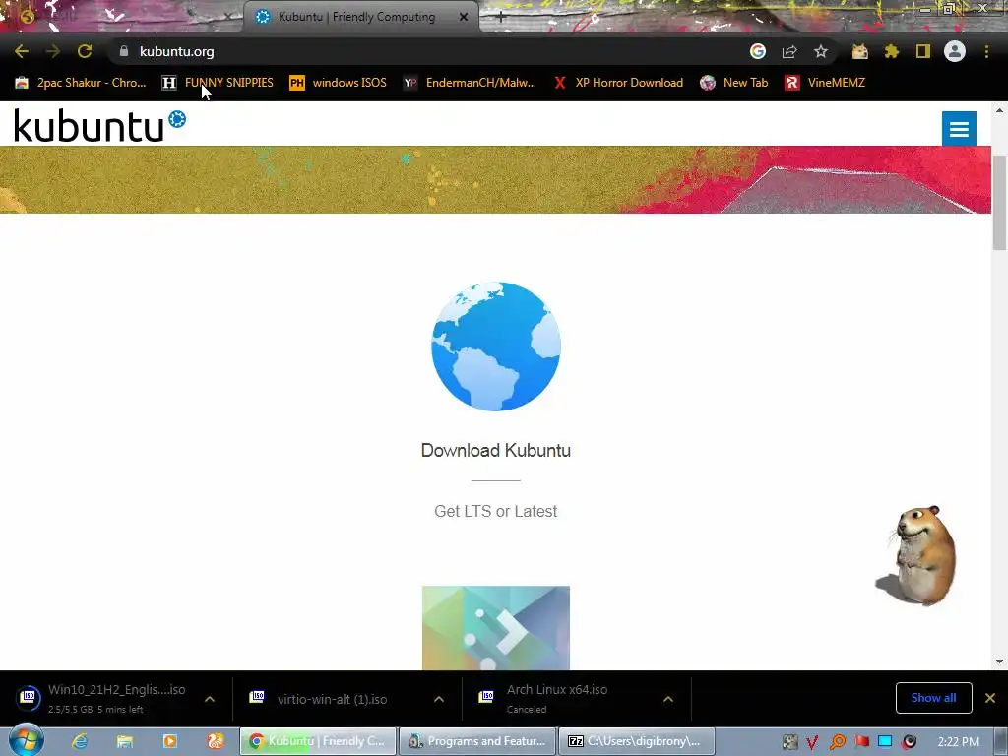1008x756 pixels.
Task: Click the kubuntu logo
Action: [99, 125]
